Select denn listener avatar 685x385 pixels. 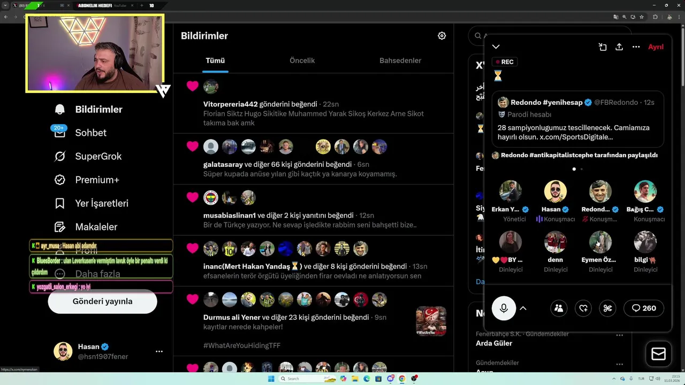click(x=555, y=242)
